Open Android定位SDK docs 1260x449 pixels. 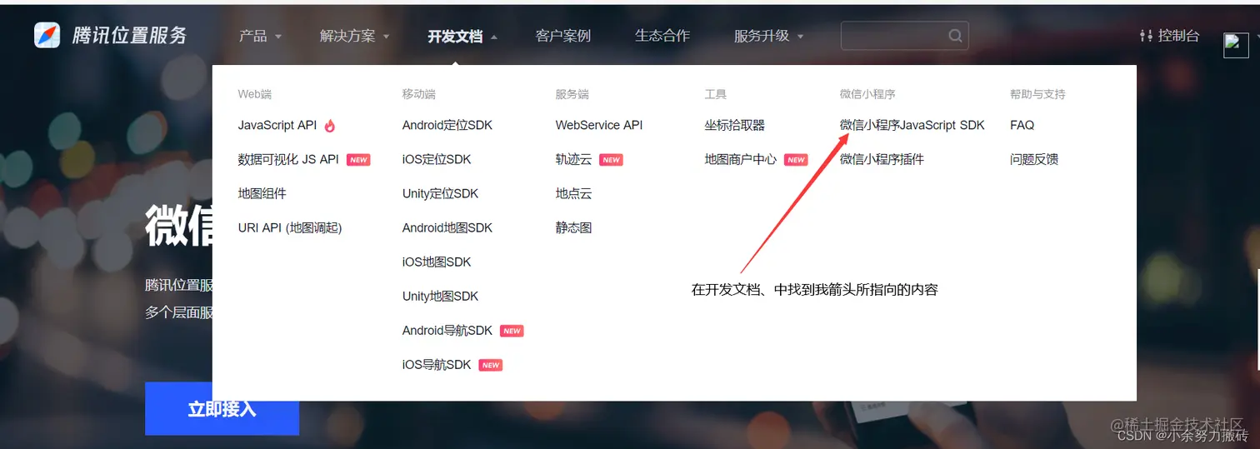pos(447,126)
